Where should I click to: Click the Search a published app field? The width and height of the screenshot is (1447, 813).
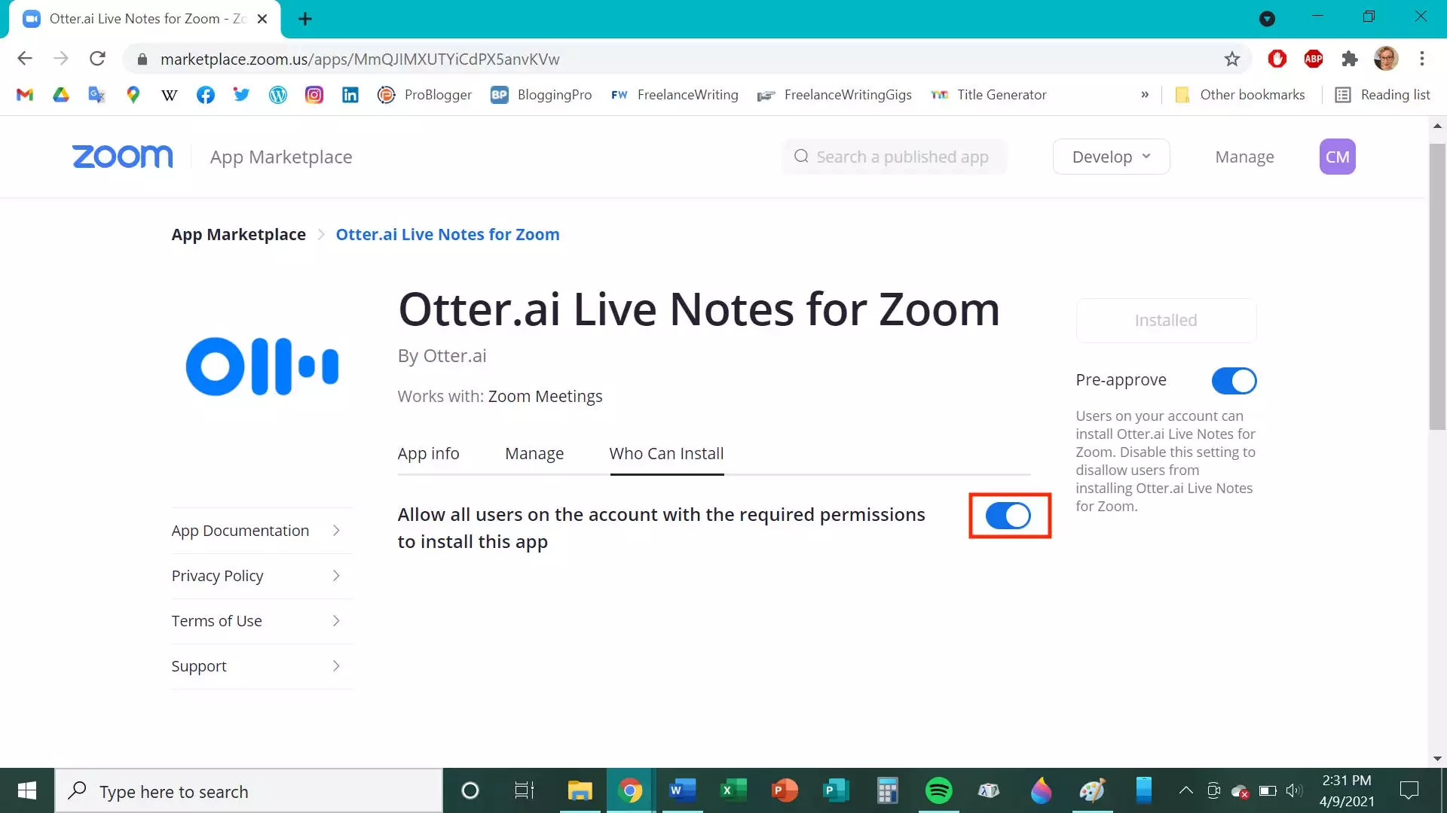pos(895,157)
